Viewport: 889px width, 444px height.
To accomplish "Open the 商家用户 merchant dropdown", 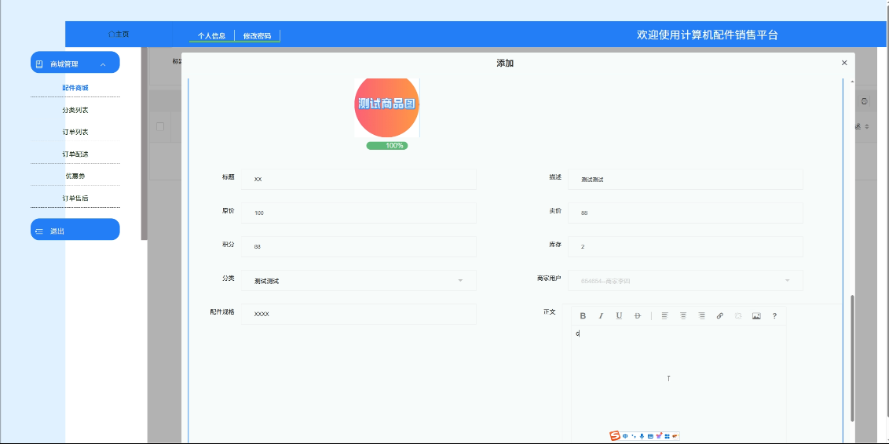I will tap(685, 281).
